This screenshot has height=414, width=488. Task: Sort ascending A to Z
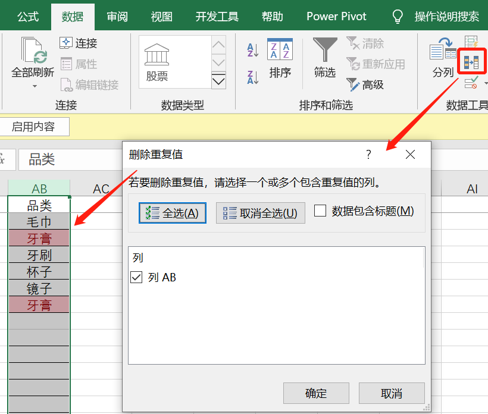point(252,50)
